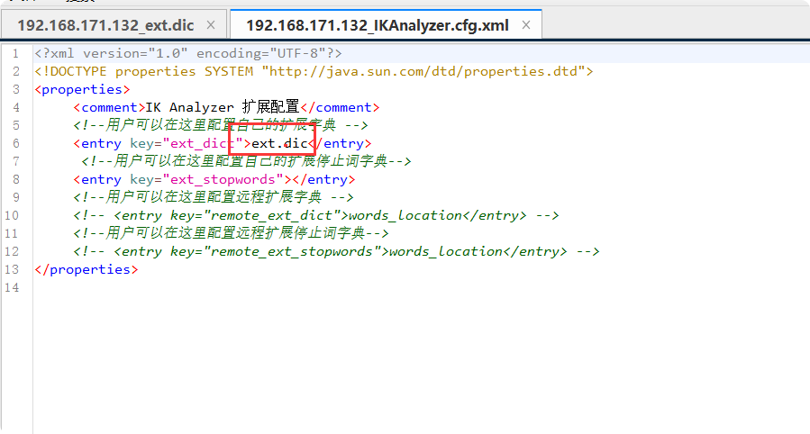Click the closing properties tag

point(86,269)
